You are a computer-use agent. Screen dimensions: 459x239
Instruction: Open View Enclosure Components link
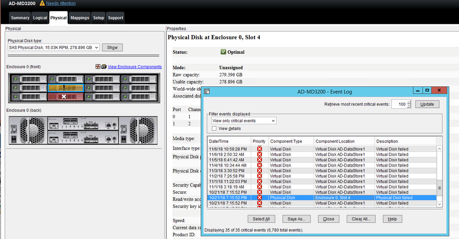[135, 67]
